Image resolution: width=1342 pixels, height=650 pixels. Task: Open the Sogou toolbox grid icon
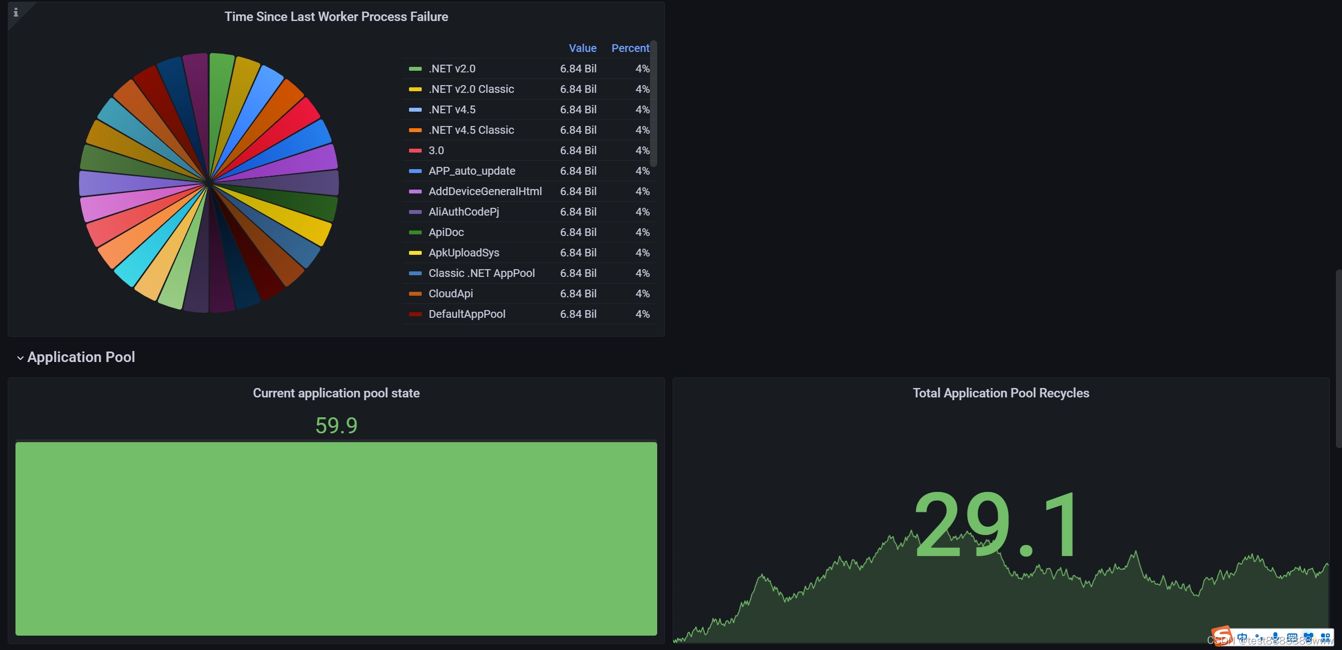pos(1325,637)
